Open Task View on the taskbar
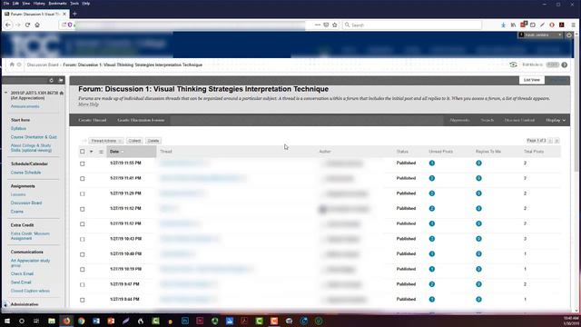 tap(36, 321)
